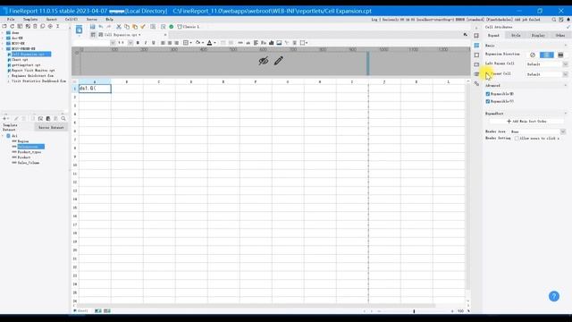Click the search icon in dataset toolbar
The height and width of the screenshot is (322, 572).
coord(63,119)
